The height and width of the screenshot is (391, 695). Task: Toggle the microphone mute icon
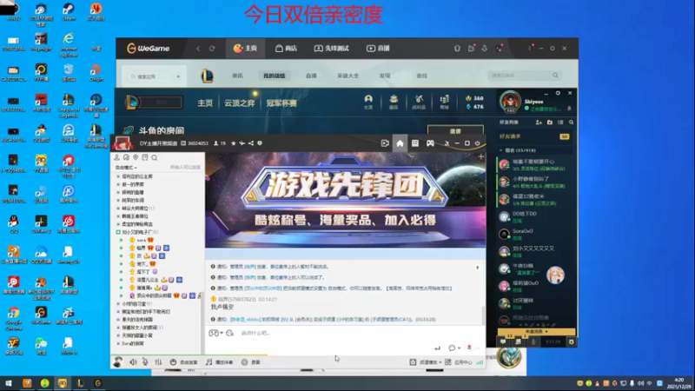[145, 362]
